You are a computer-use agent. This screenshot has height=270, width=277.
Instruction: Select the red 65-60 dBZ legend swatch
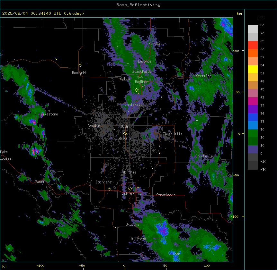(253, 45)
